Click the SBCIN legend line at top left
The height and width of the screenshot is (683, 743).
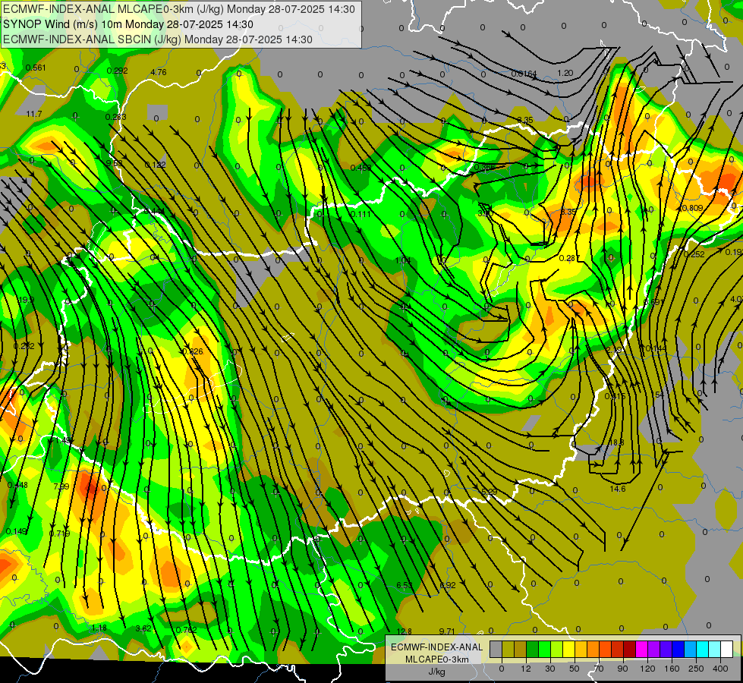click(158, 39)
